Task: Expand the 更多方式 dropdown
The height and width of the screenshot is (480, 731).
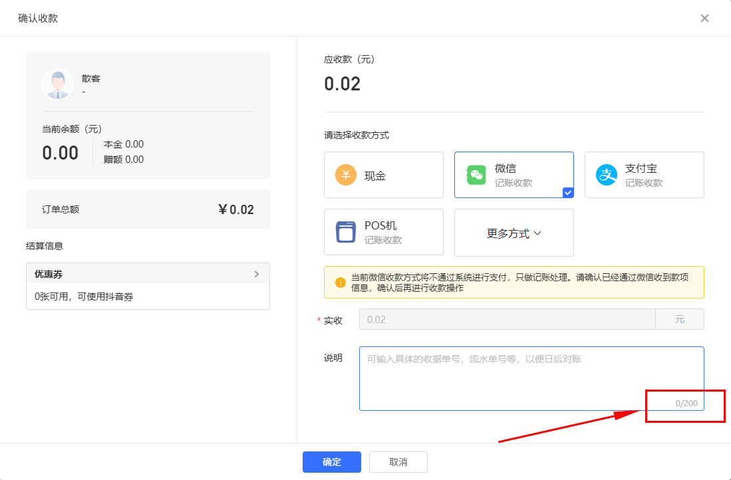Action: [513, 233]
